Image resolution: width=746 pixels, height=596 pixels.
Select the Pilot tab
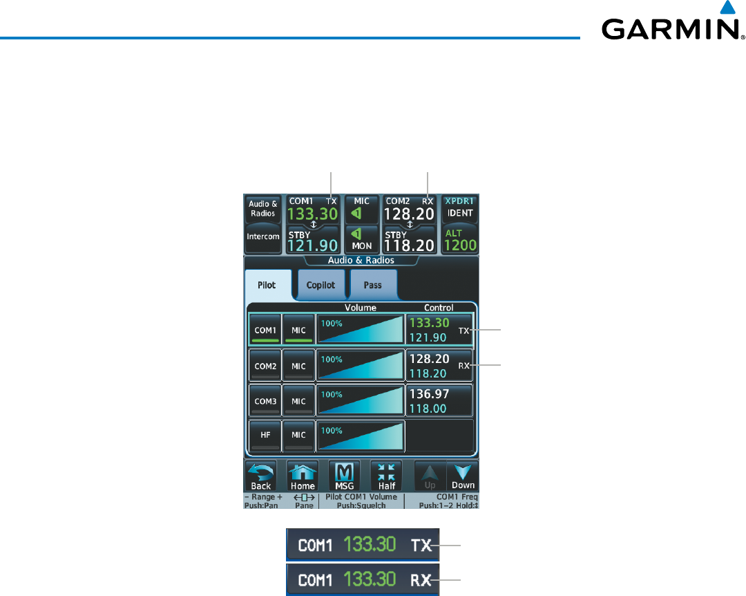pos(267,285)
